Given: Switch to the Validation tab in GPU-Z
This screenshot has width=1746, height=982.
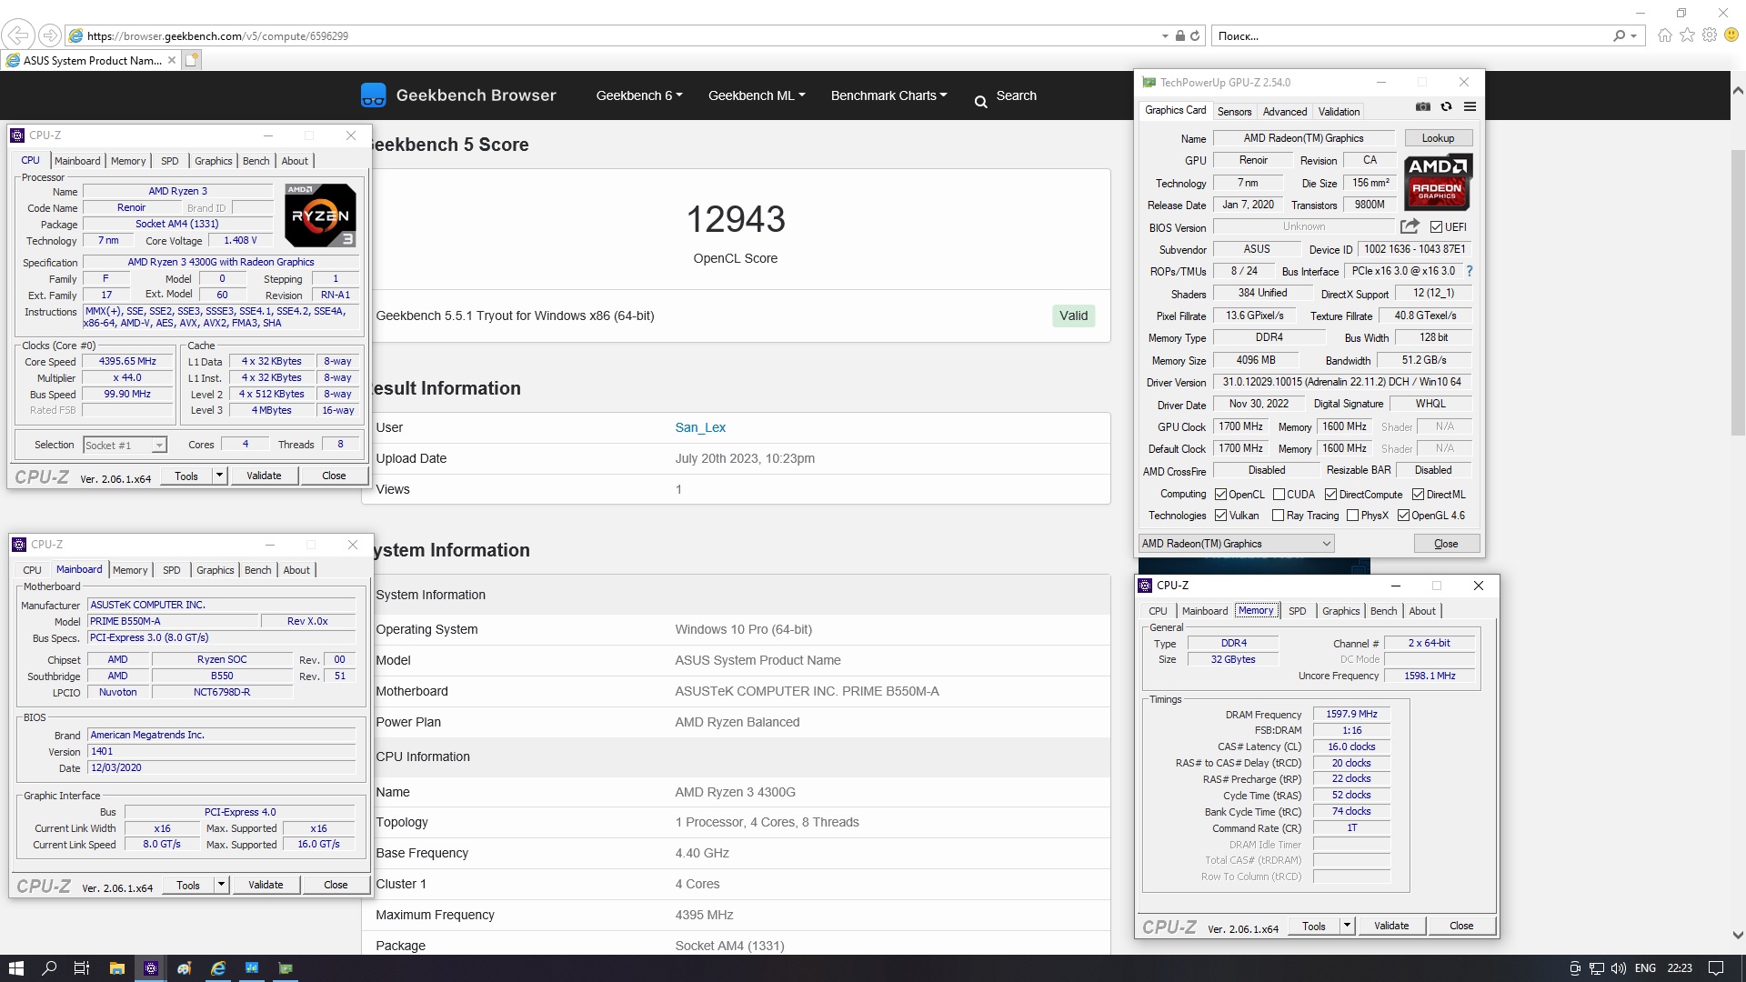Looking at the screenshot, I should (1339, 112).
